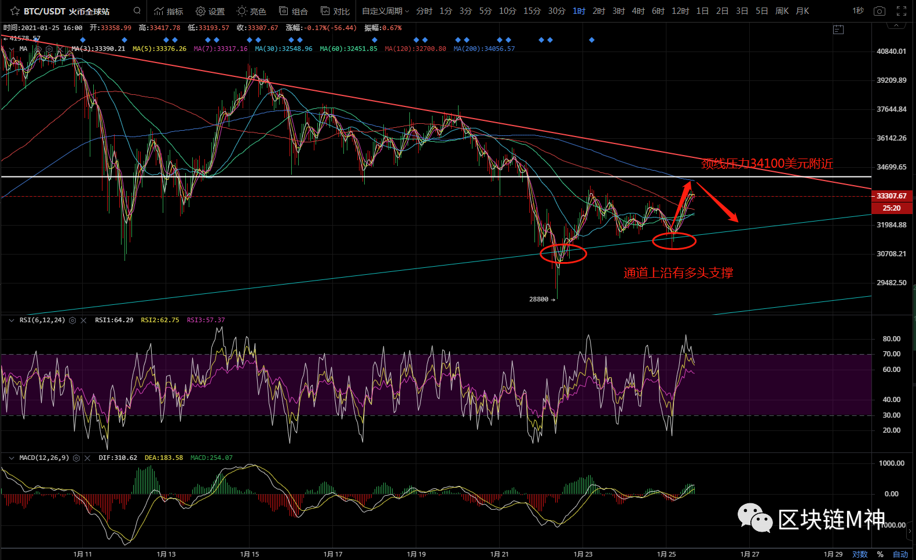
Task: Select the 4时 timeframe
Action: [x=638, y=11]
